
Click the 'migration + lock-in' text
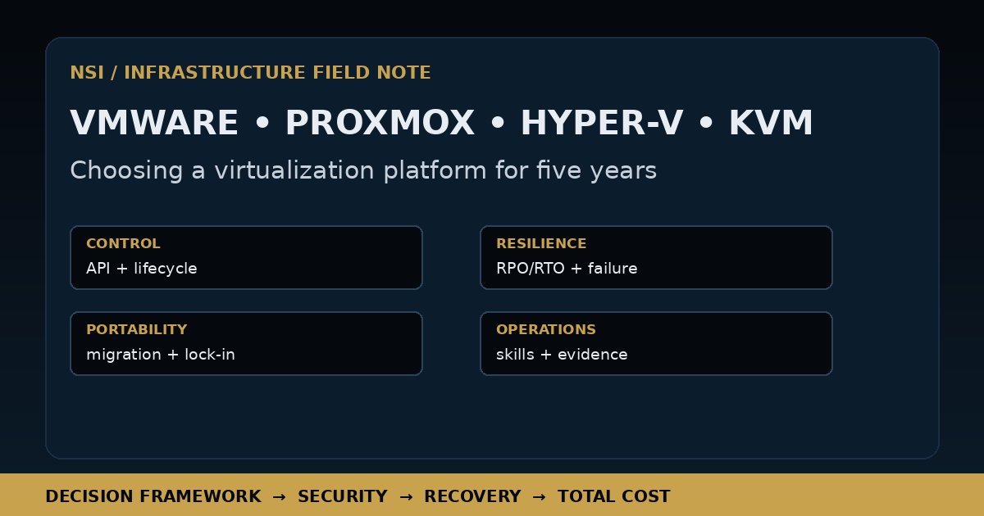[161, 355]
